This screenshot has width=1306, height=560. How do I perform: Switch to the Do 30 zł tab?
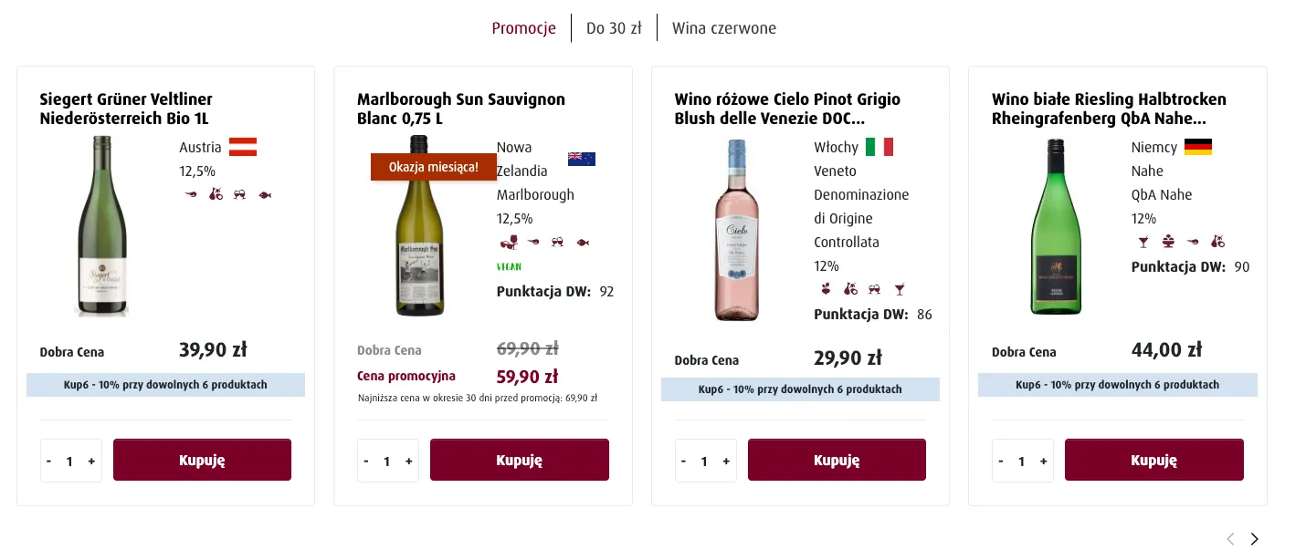(x=614, y=28)
